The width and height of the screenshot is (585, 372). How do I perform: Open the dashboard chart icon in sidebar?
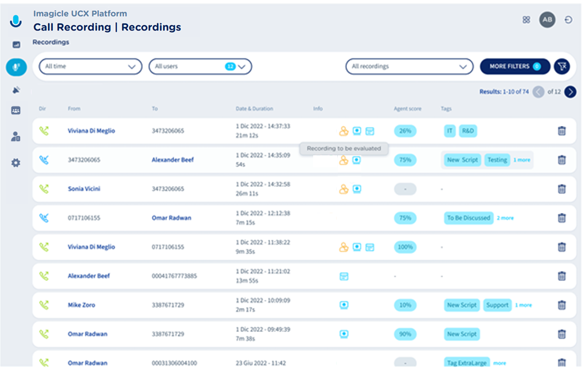16,45
